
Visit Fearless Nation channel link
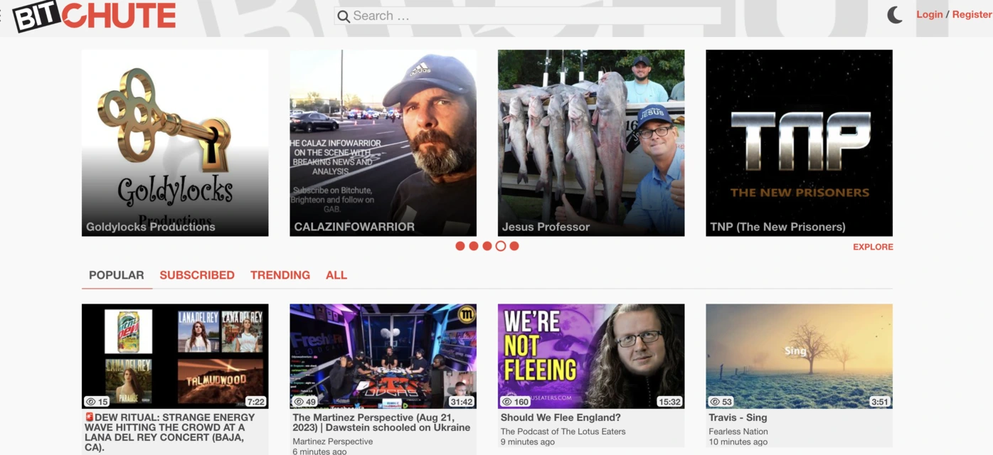(738, 432)
